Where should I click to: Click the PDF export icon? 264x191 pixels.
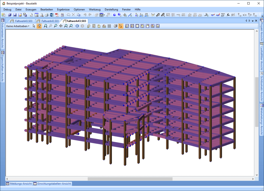(x=57, y=15)
